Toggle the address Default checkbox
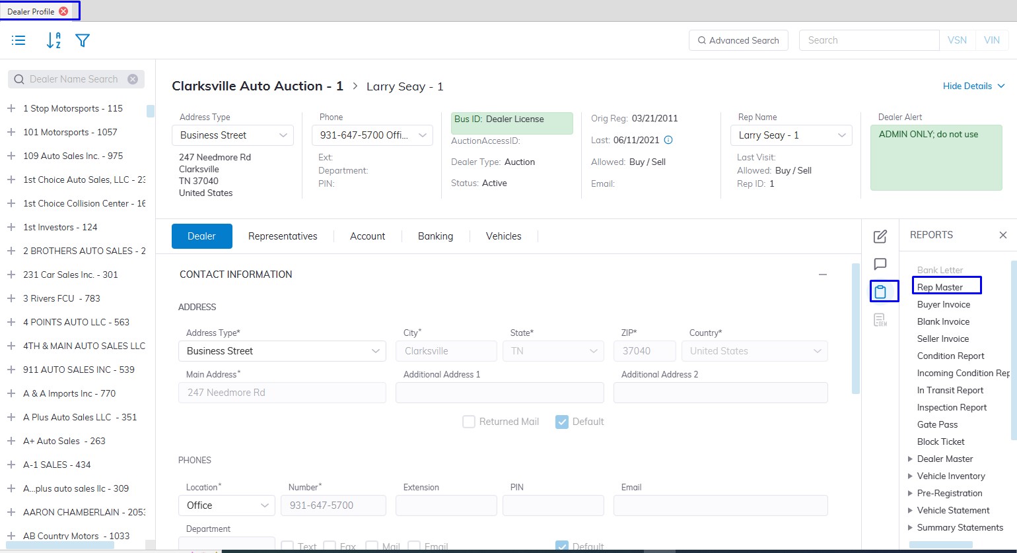 coord(562,422)
